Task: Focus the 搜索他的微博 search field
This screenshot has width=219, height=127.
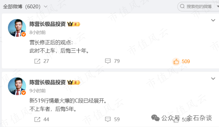Action: point(198,6)
